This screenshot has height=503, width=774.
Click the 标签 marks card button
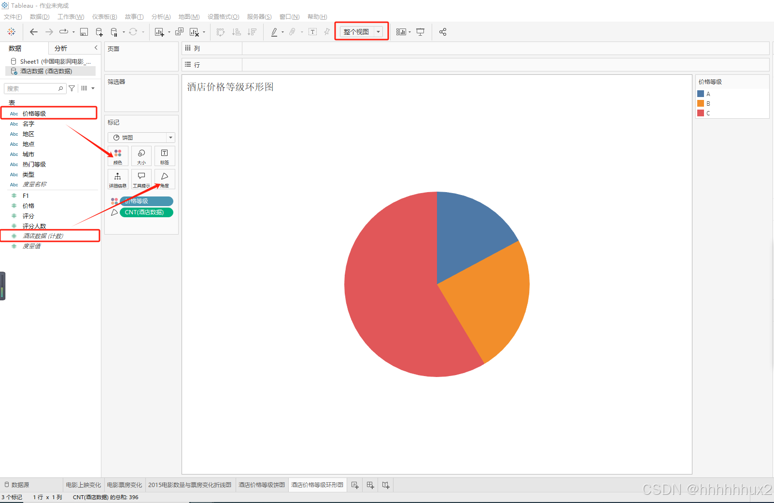pos(165,156)
